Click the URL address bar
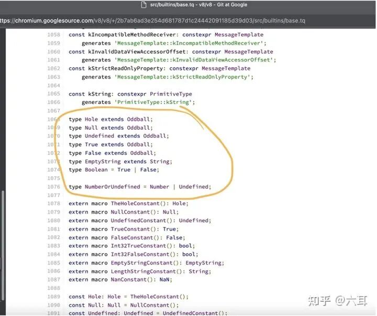377x316 pixels. pos(152,20)
